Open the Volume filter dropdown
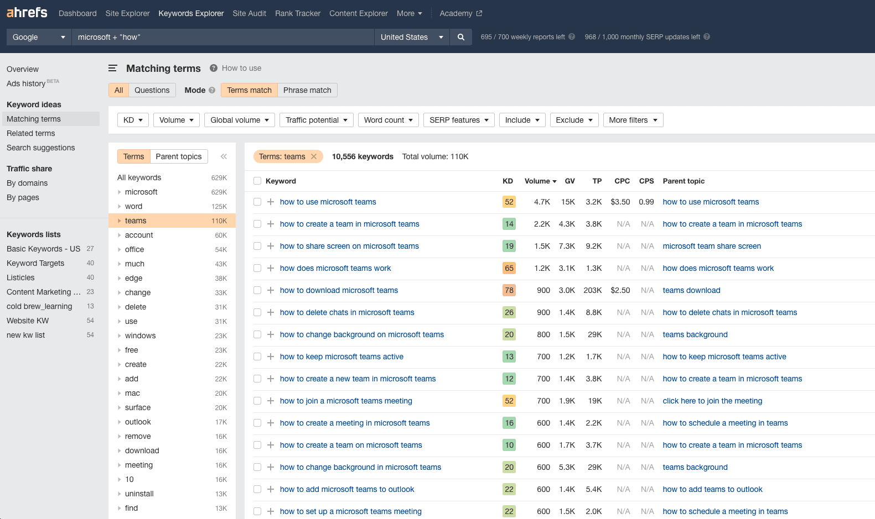The width and height of the screenshot is (875, 519). click(x=177, y=120)
